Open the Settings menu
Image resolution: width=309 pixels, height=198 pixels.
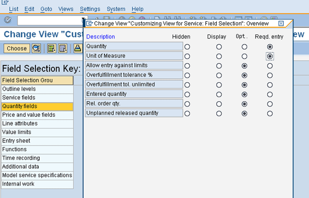90,9
